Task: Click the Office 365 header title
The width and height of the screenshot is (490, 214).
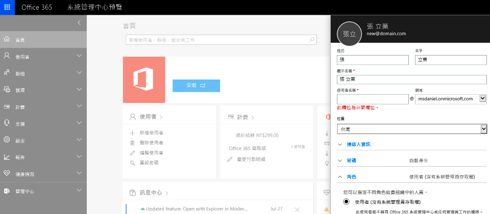Action: [x=37, y=8]
